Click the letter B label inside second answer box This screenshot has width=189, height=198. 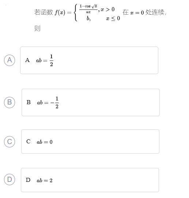pos(29,102)
